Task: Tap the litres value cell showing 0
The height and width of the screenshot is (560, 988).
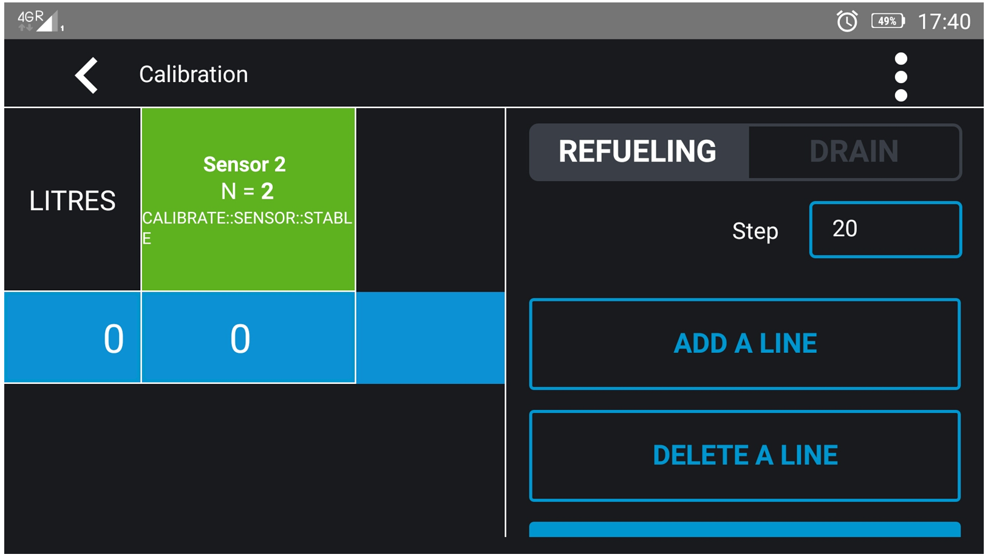Action: (x=72, y=338)
